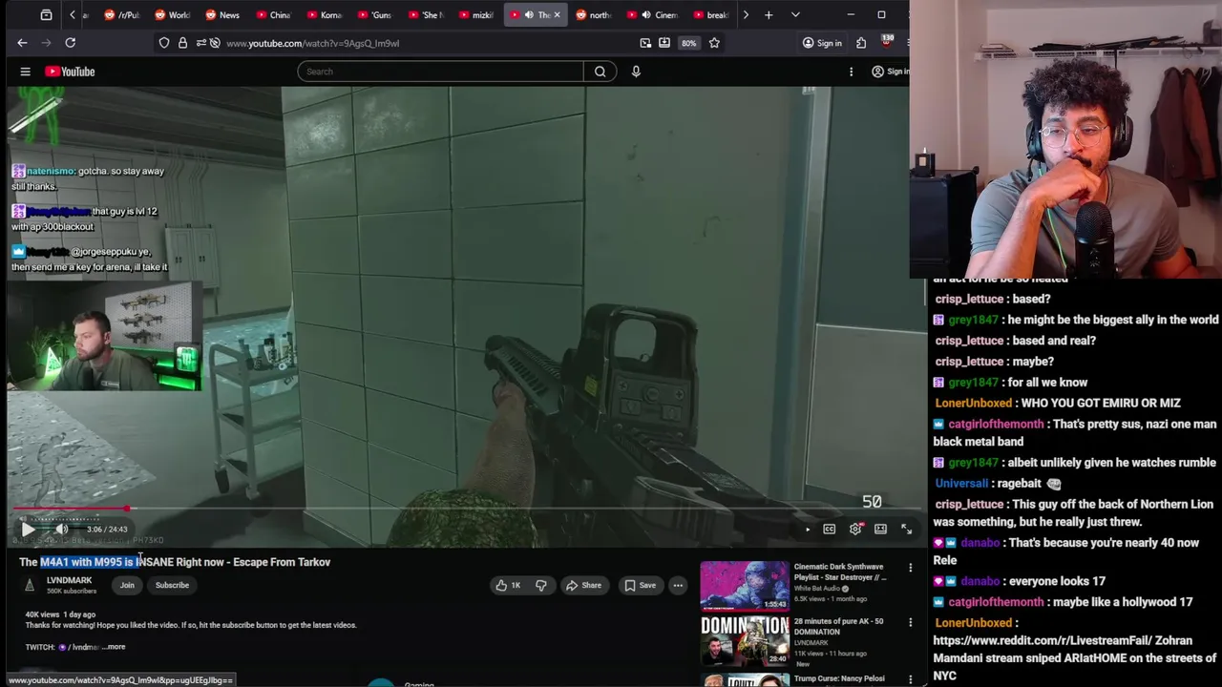The image size is (1222, 687).
Task: Click the YouTube Sign in button
Action: [890, 72]
